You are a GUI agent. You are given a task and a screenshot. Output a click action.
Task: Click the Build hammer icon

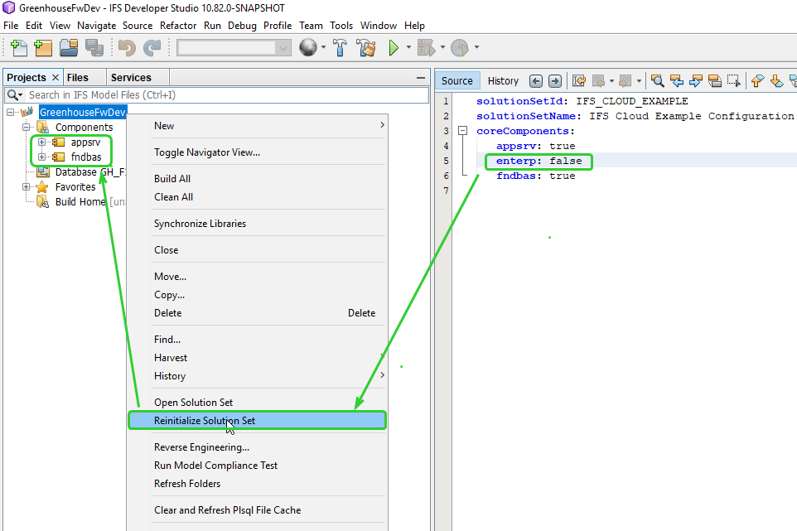coord(341,48)
